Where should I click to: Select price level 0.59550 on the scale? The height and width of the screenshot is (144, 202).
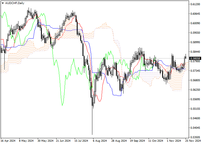(x=195, y=33)
